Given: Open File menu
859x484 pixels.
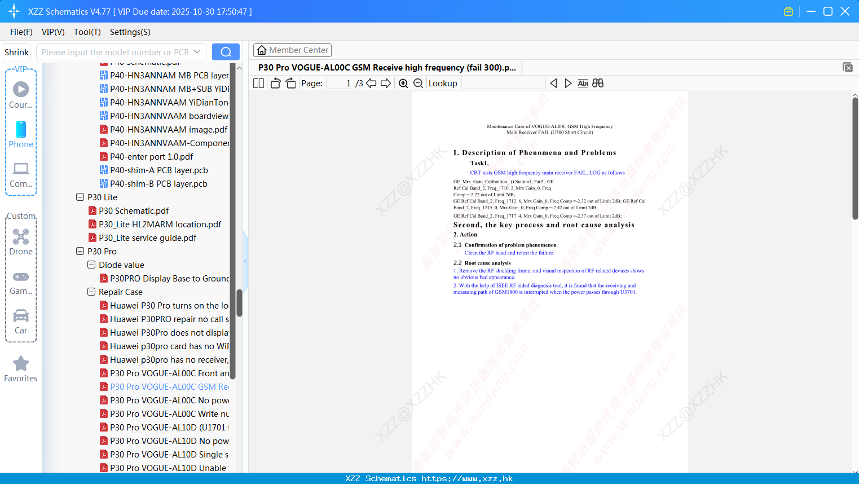Looking at the screenshot, I should (x=21, y=32).
